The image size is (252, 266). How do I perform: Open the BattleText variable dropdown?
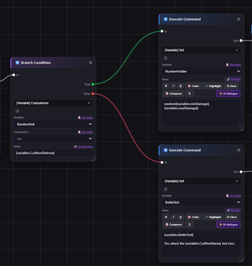[201, 202]
